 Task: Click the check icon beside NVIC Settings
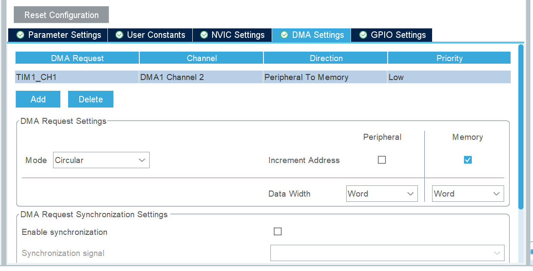click(x=204, y=35)
